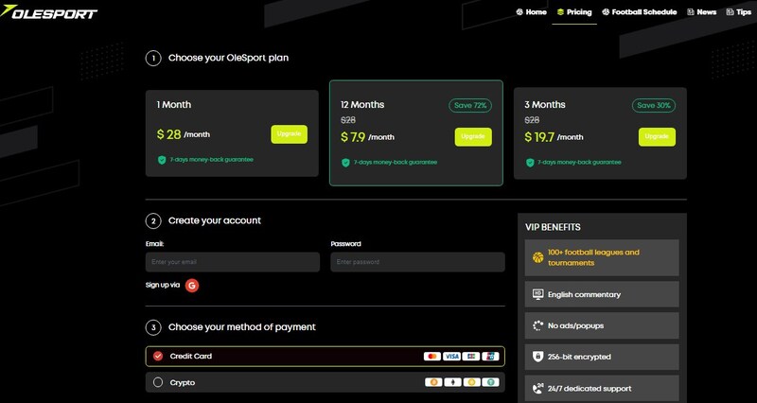Focus the Email input field
Image resolution: width=757 pixels, height=403 pixels.
pyautogui.click(x=232, y=262)
